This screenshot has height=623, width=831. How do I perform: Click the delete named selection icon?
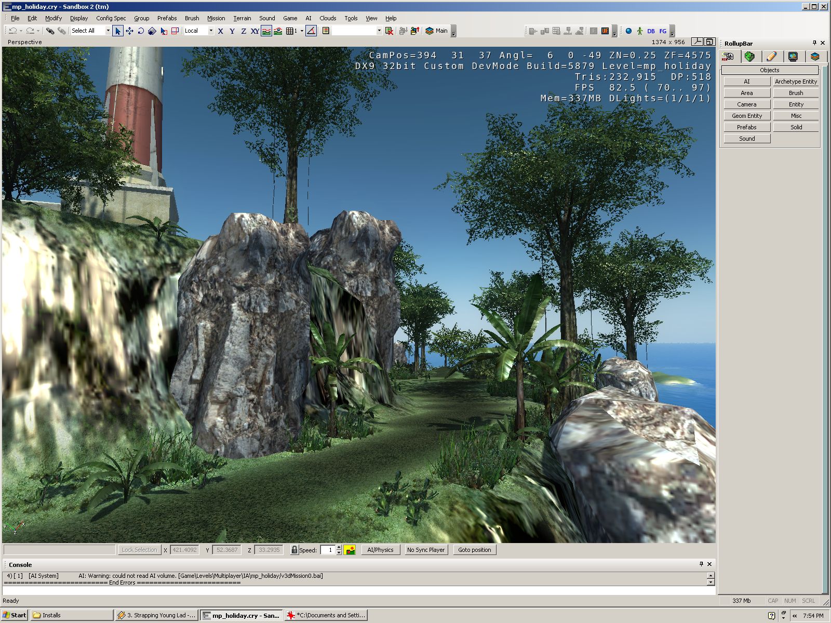pos(389,31)
